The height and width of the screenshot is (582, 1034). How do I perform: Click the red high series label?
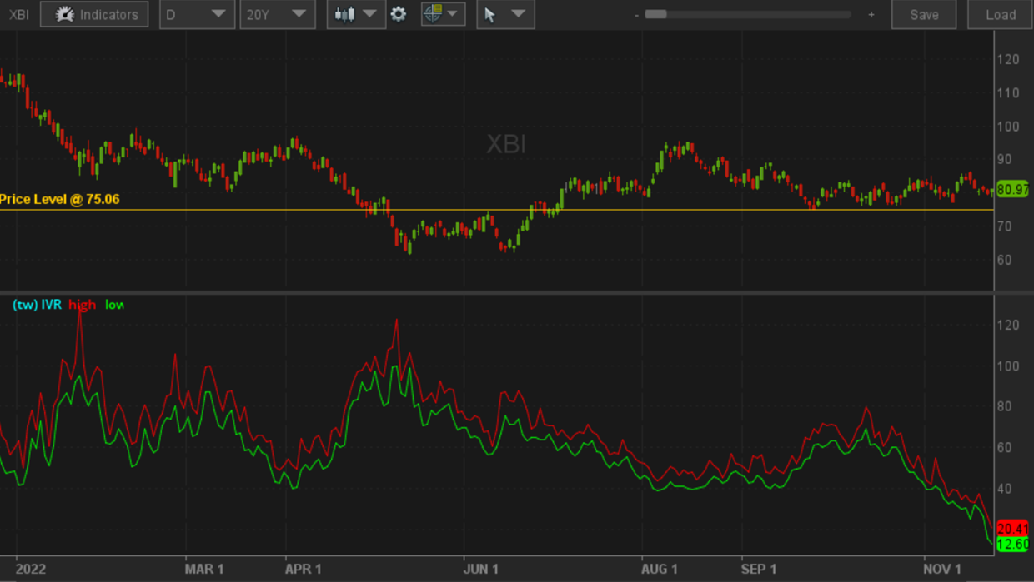click(83, 305)
